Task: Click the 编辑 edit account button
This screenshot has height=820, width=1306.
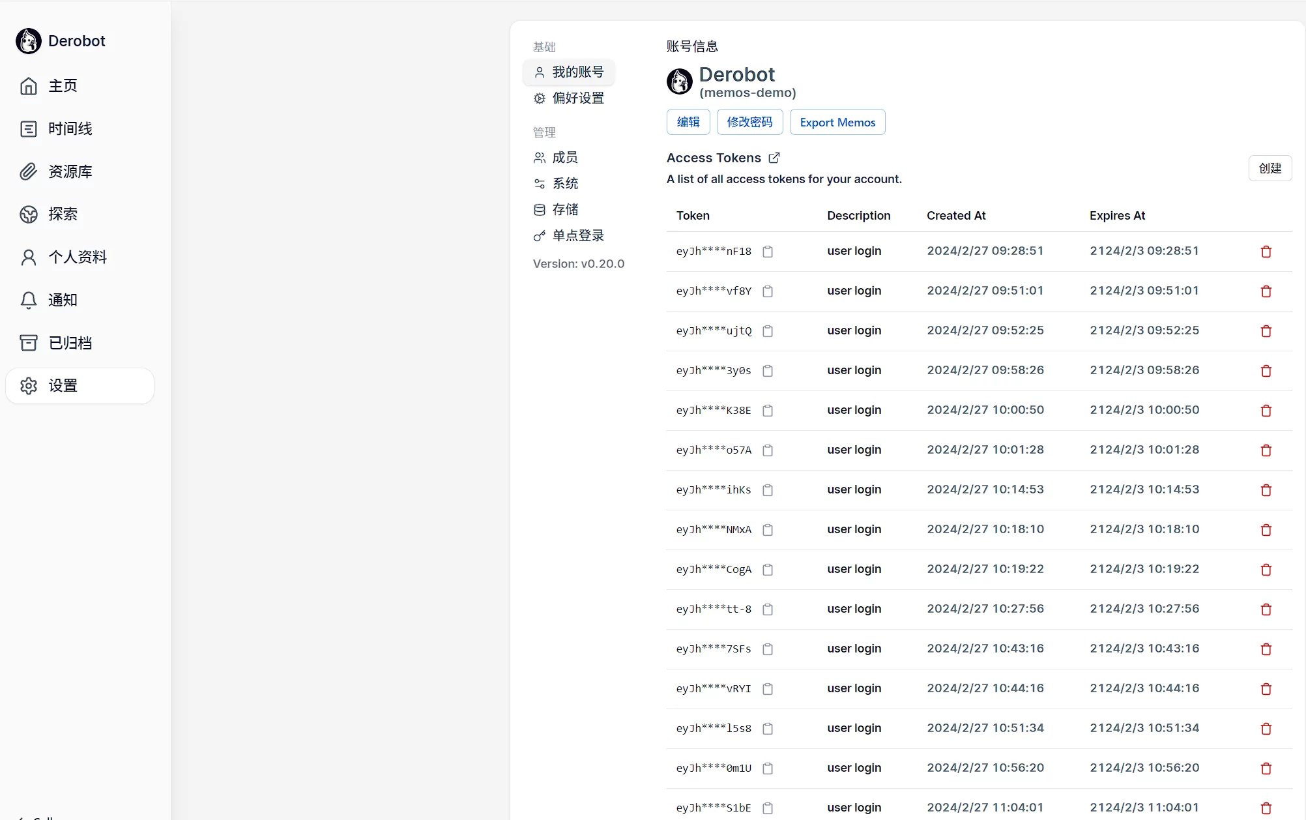Action: click(x=688, y=122)
